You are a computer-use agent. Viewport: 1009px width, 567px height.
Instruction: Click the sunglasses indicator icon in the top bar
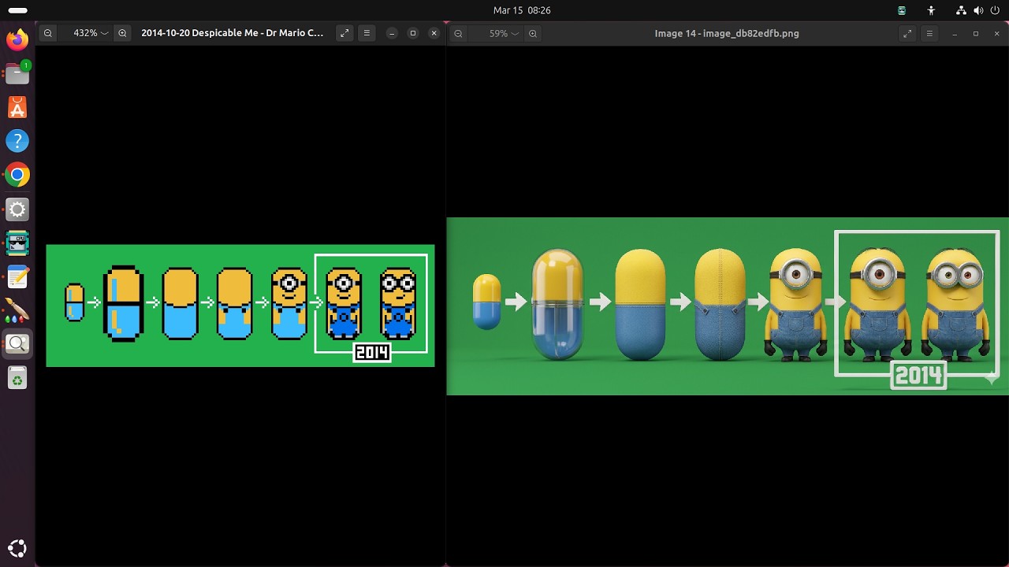[902, 10]
